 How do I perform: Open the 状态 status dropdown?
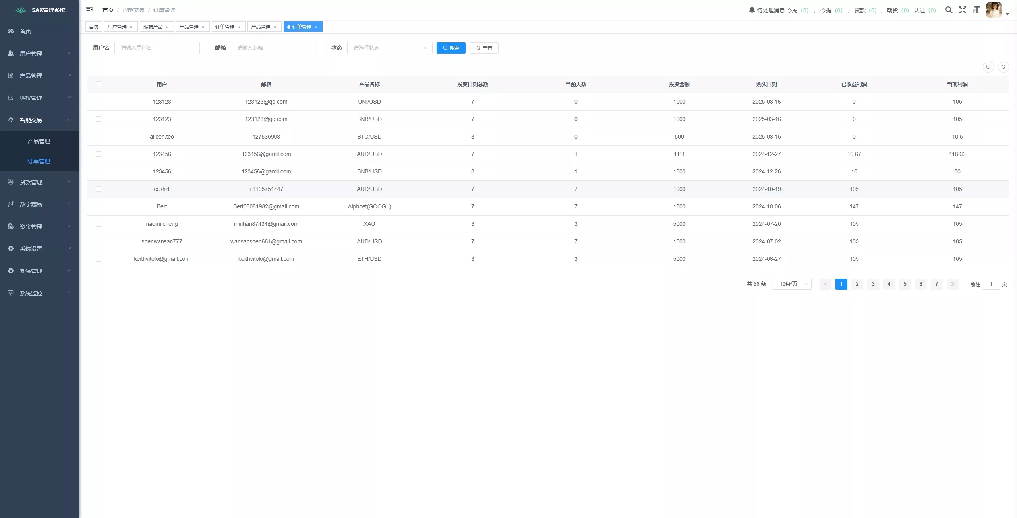[x=389, y=48]
